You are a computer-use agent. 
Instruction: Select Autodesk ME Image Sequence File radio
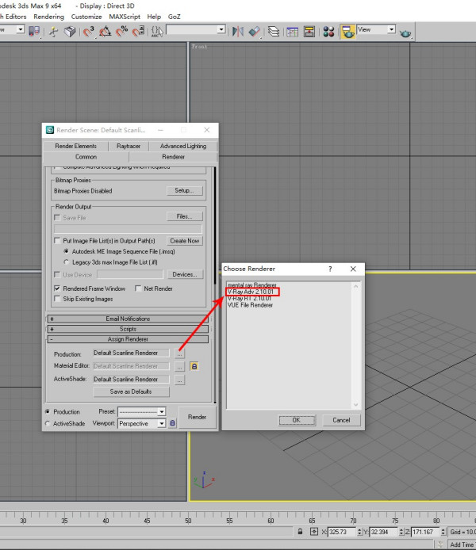(66, 251)
